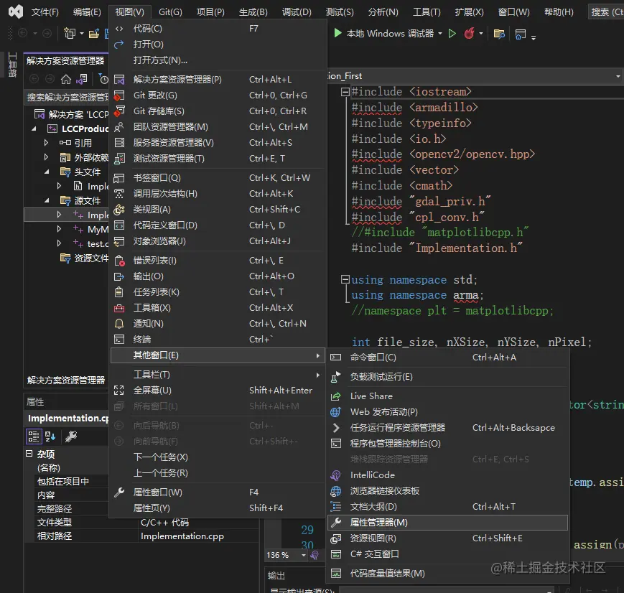Click the green start debugging arrow
Screen dimensions: 624x593
[337, 33]
